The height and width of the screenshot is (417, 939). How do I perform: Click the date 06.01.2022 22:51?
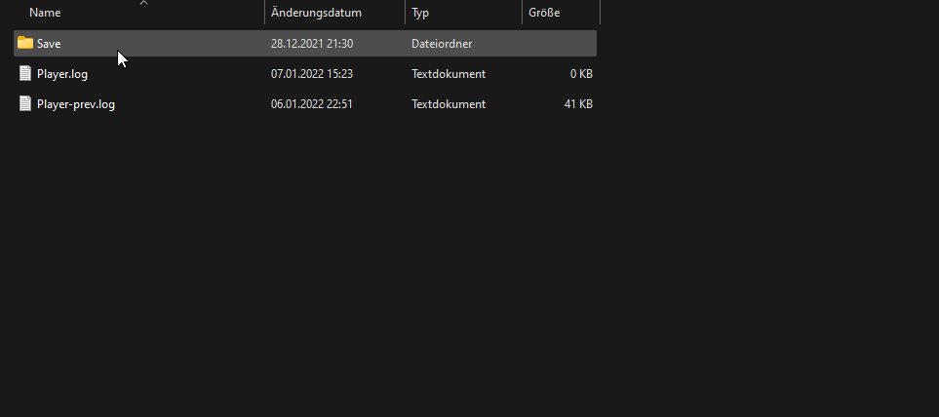[x=312, y=104]
